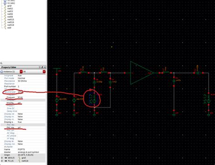Click the Frequency value field
Image resolution: width=215 pixels, height=165 pixels.
31,97
